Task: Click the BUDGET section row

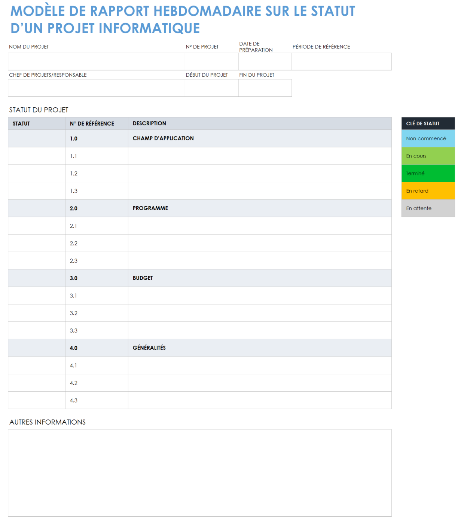Action: tap(143, 278)
